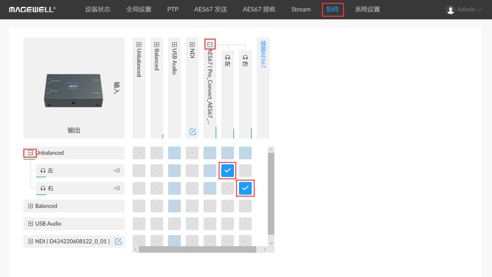The width and height of the screenshot is (492, 277).
Task: Click the Admin user avatar icon
Action: (451, 9)
